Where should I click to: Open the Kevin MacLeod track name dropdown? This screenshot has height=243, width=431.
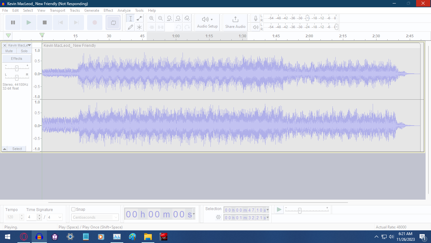(29, 45)
